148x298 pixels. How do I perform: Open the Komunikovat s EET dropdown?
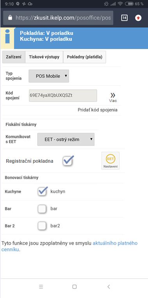[66, 139]
